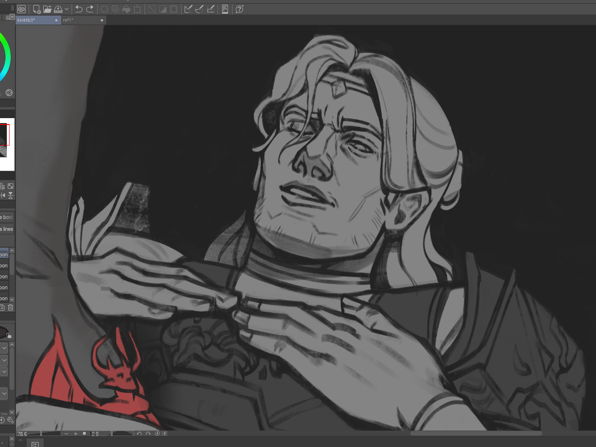This screenshot has width=596, height=447.
Task: Open the Clip Studio support help icon
Action: (x=239, y=9)
